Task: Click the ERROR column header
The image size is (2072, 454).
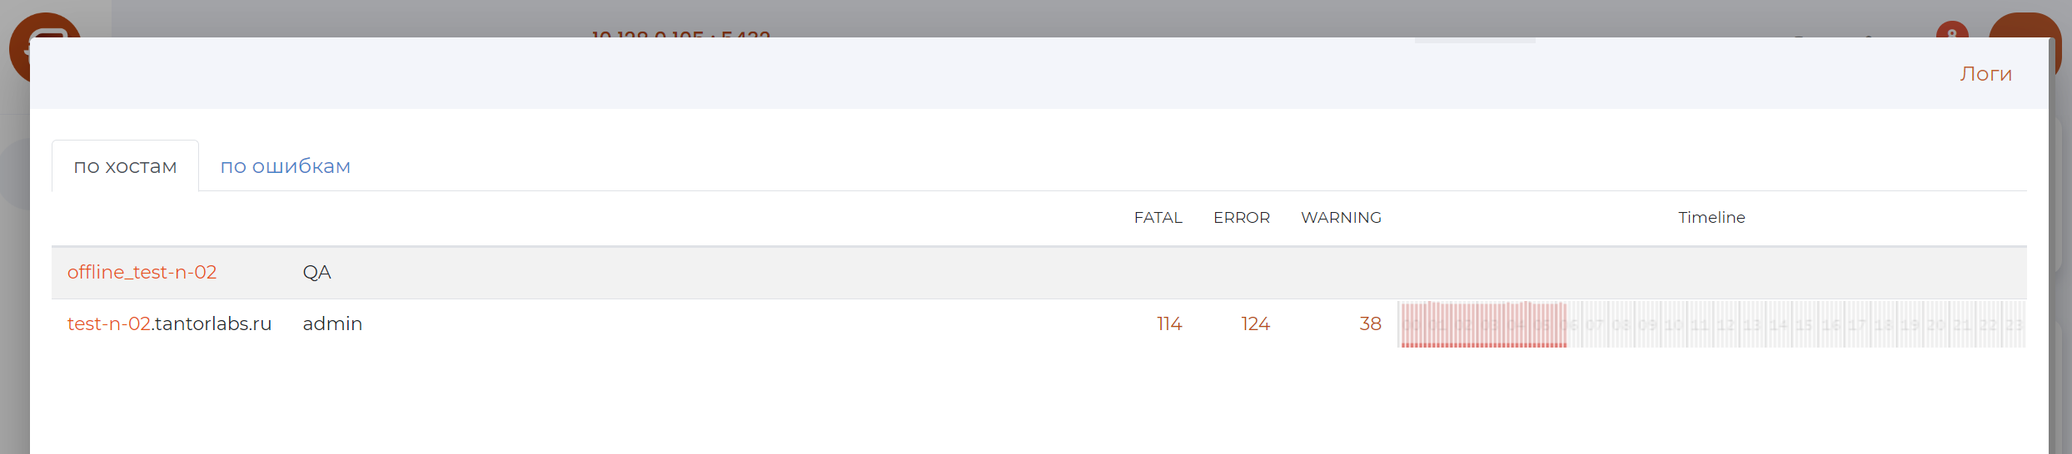Action: point(1241,218)
